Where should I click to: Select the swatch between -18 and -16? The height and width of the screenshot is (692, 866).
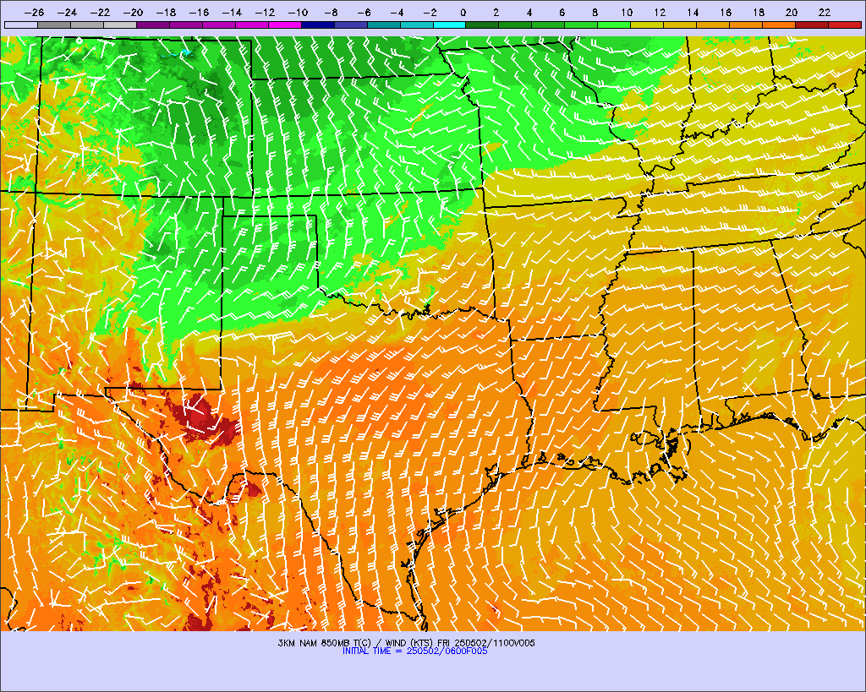(186, 25)
